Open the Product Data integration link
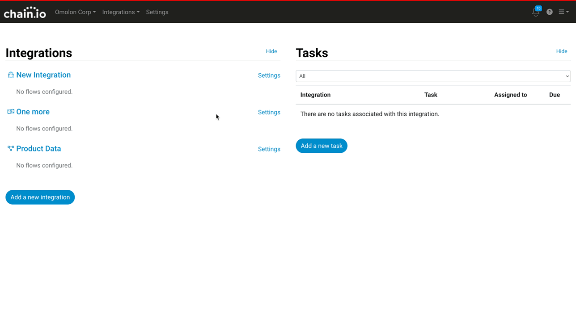Screen dimensions: 576x327 tap(38, 148)
